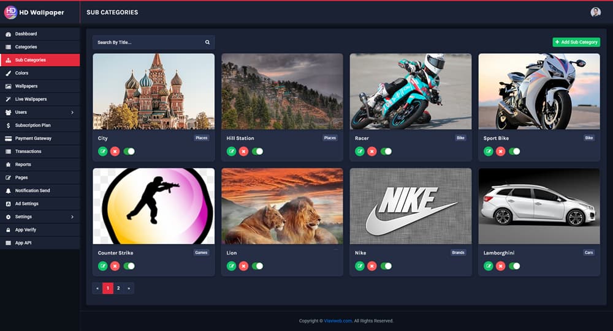
Task: Toggle the City status switch
Action: (x=129, y=152)
